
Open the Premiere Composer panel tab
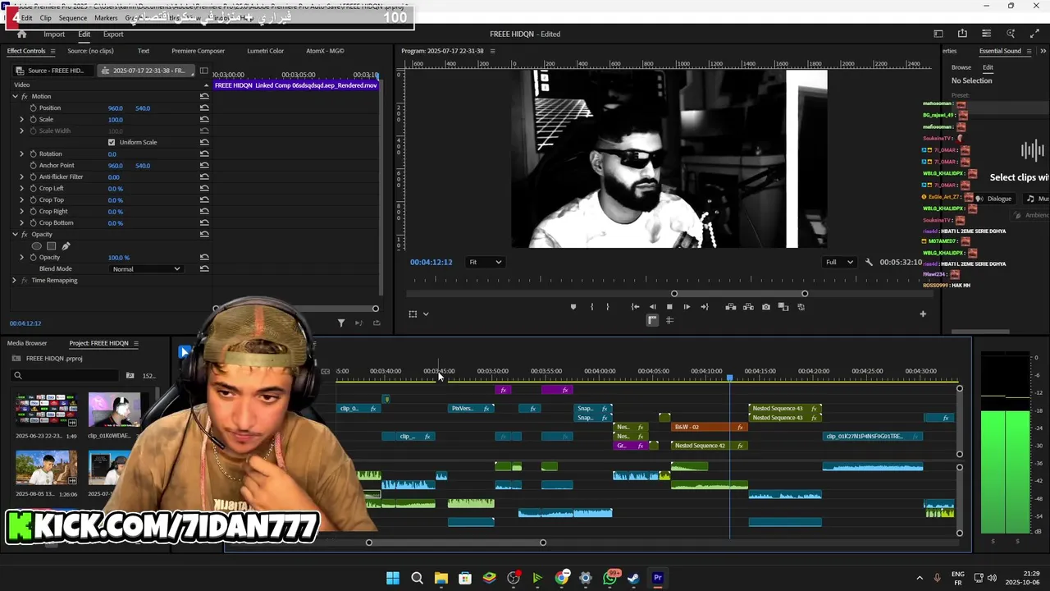pos(198,51)
